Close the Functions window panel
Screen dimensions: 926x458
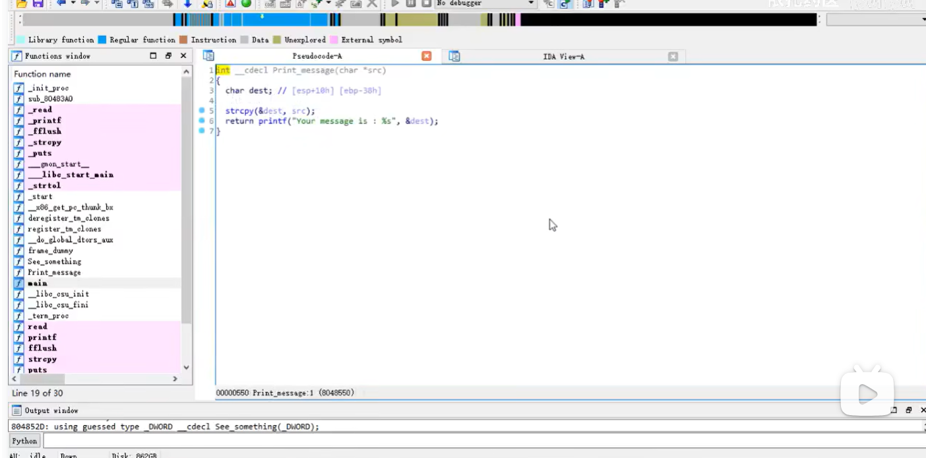point(183,56)
